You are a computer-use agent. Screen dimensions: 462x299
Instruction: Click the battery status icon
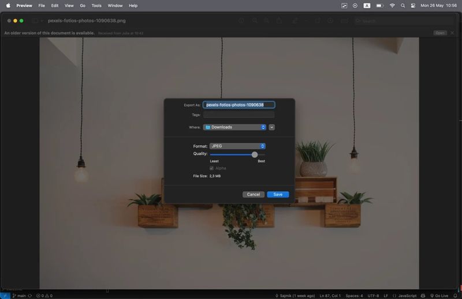[379, 5]
